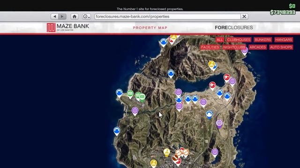Click the tagline 'The Number 1 site for foreclosed properties.'

[x=150, y=9]
